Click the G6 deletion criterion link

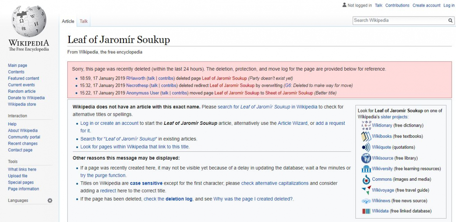pyautogui.click(x=288, y=85)
